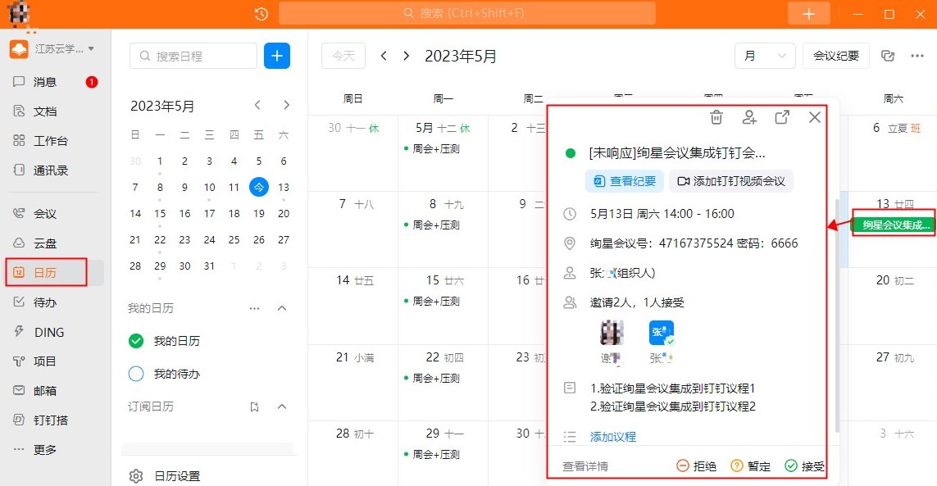Click the 会议纪要 button
The image size is (937, 486).
836,57
